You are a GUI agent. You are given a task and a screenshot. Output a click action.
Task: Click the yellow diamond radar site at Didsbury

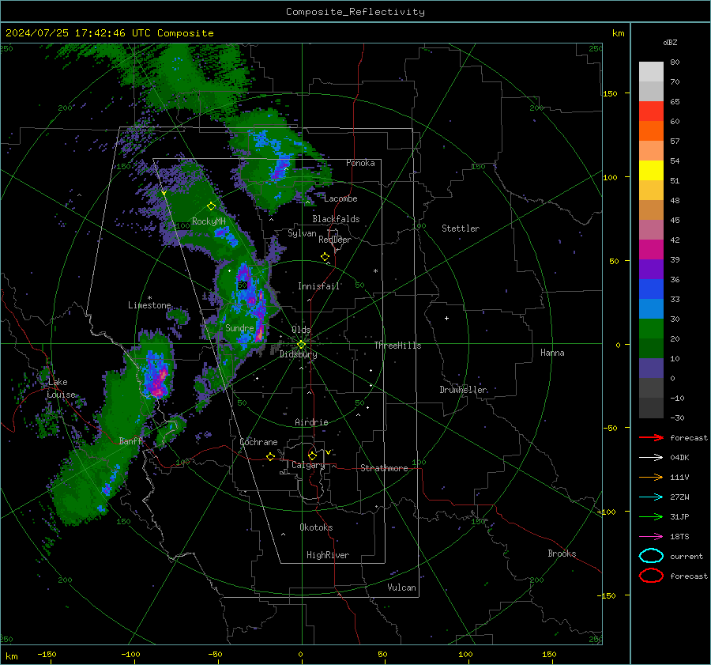point(301,345)
